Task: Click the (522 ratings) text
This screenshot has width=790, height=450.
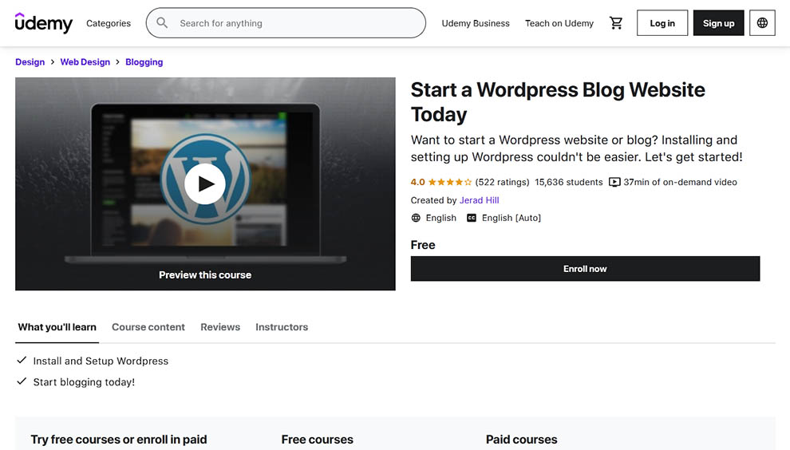Action: [x=502, y=182]
